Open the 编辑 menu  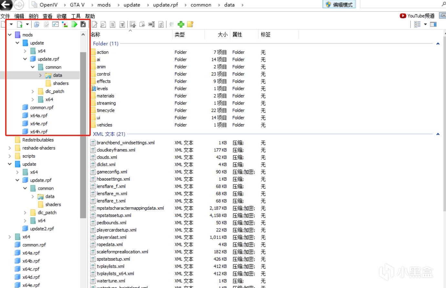(19, 16)
